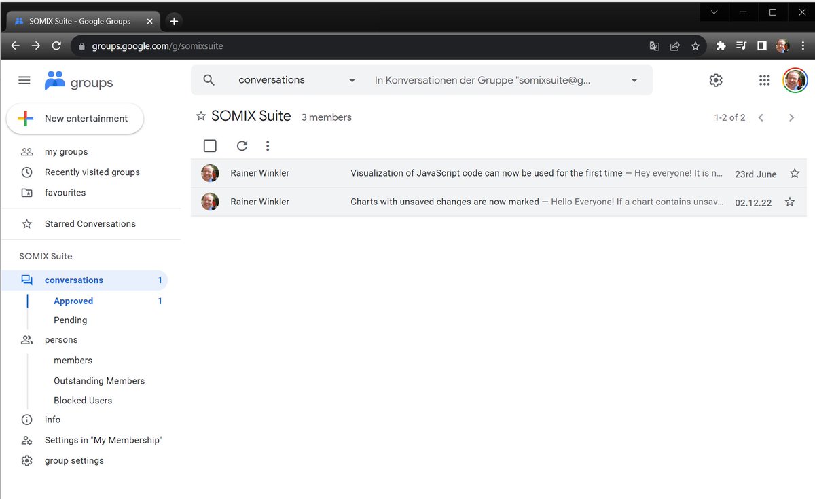Select Pending conversations
Screen dimensions: 815x499
[71, 320]
